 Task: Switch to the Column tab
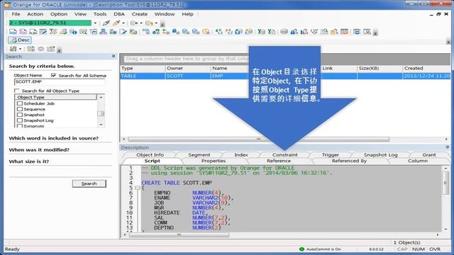pos(418,161)
